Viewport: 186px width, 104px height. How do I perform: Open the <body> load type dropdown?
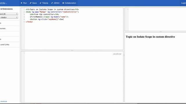click(9, 17)
